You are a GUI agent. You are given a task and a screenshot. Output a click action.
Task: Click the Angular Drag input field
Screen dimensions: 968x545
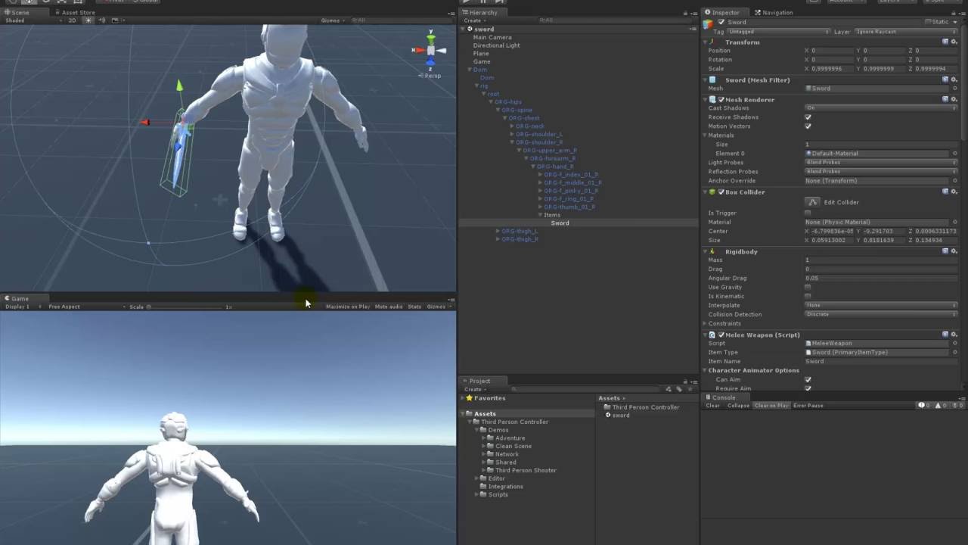point(881,278)
